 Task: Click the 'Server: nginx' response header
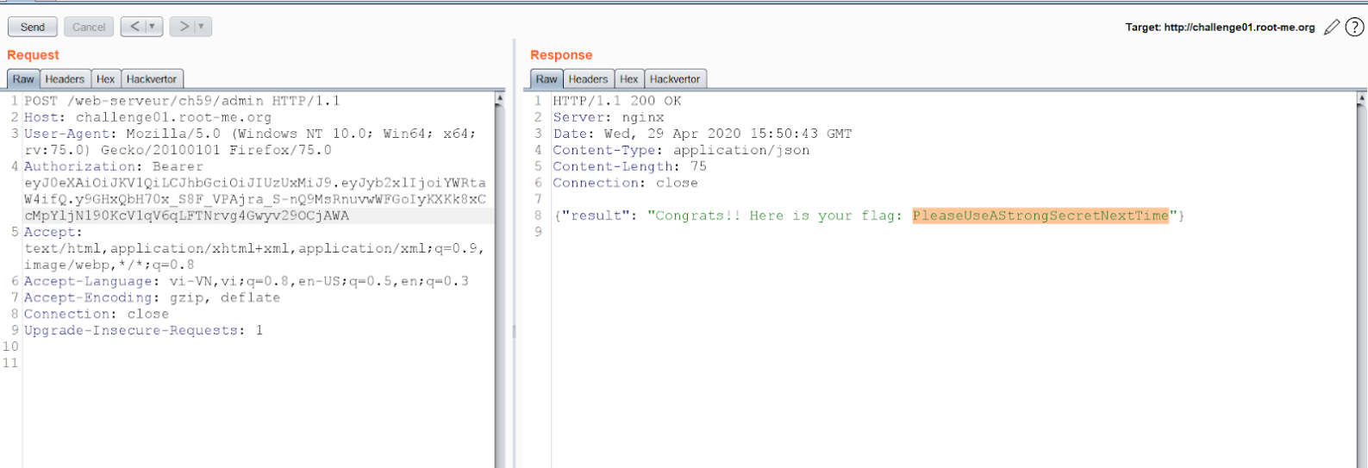pyautogui.click(x=609, y=117)
